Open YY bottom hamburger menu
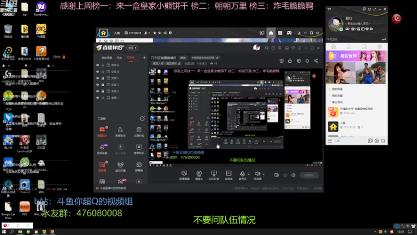417x235 pixels. 330,140
